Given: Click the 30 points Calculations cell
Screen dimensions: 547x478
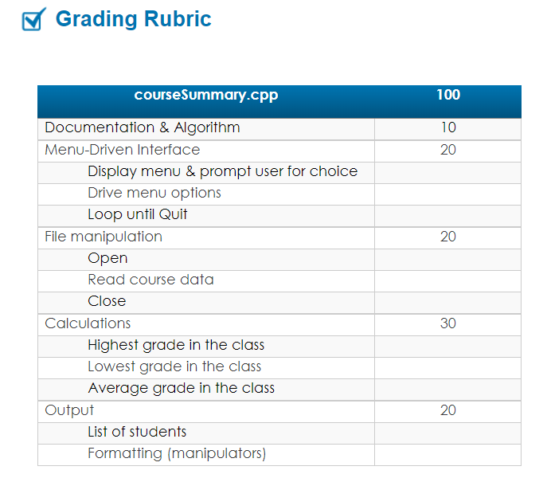Looking at the screenshot, I should coord(448,325).
